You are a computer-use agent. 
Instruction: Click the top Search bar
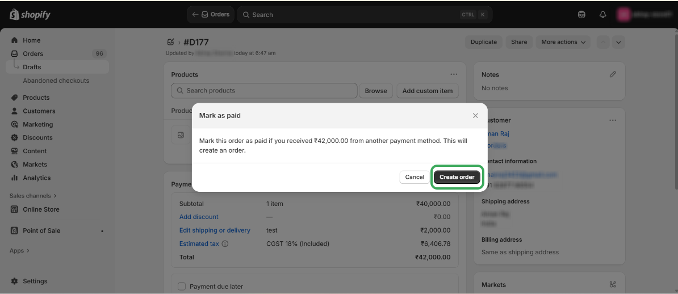pyautogui.click(x=363, y=15)
